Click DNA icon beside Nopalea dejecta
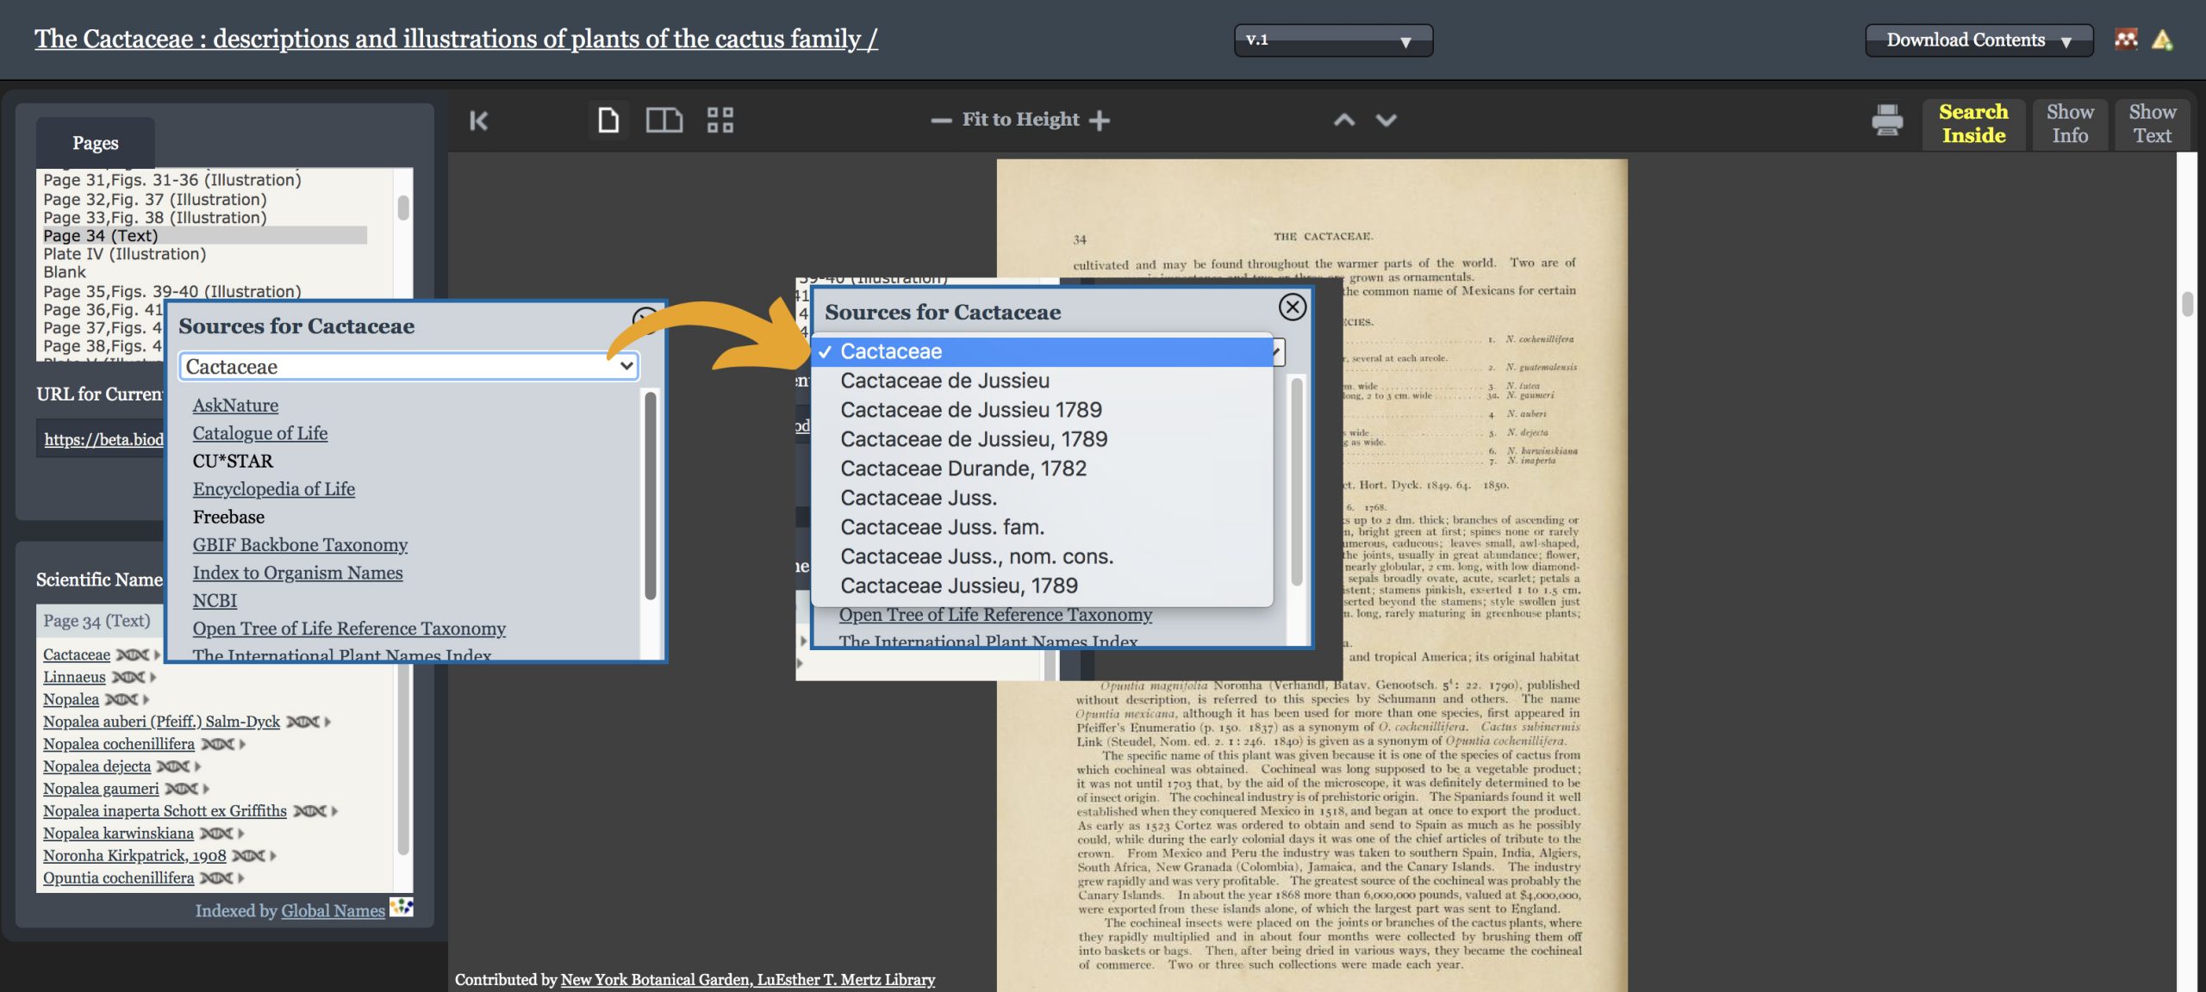Image resolution: width=2206 pixels, height=992 pixels. click(x=173, y=766)
